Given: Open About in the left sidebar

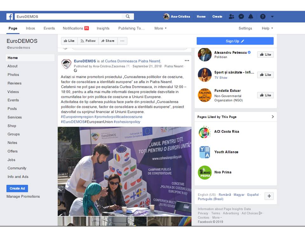Looking at the screenshot, I should (x=12, y=66).
